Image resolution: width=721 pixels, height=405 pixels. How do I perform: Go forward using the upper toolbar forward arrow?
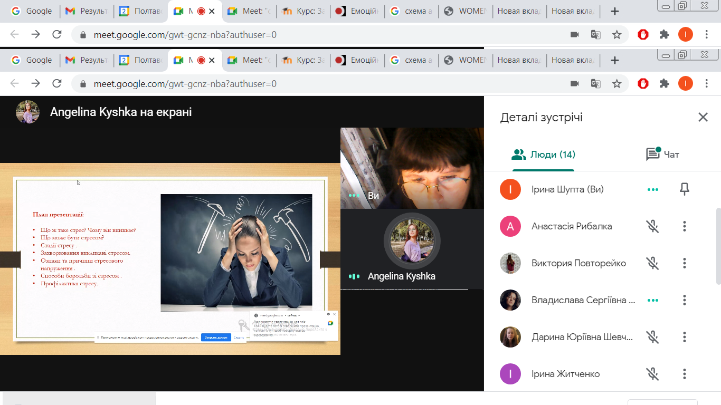click(35, 35)
